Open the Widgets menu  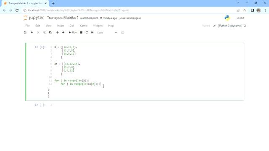tap(98, 26)
